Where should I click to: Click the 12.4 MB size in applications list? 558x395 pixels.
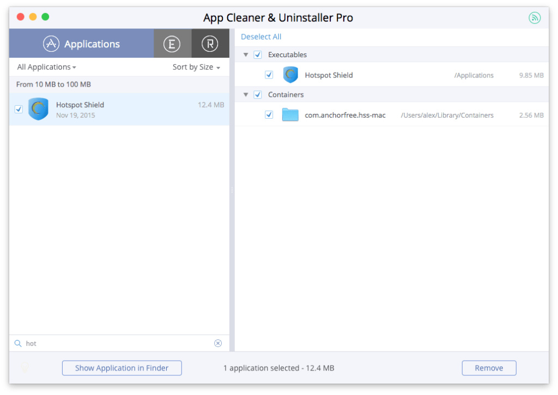(x=211, y=105)
